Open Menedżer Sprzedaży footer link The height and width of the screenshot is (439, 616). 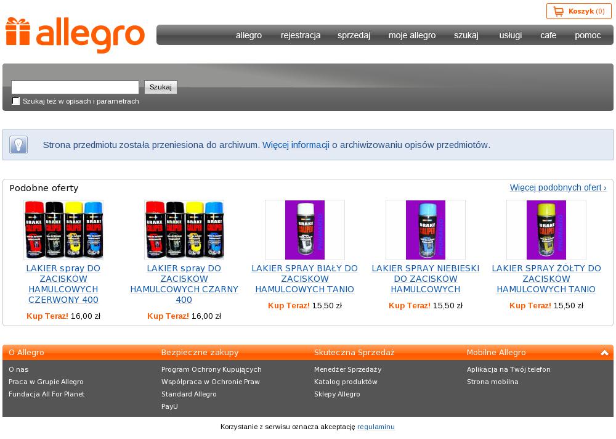coord(347,369)
